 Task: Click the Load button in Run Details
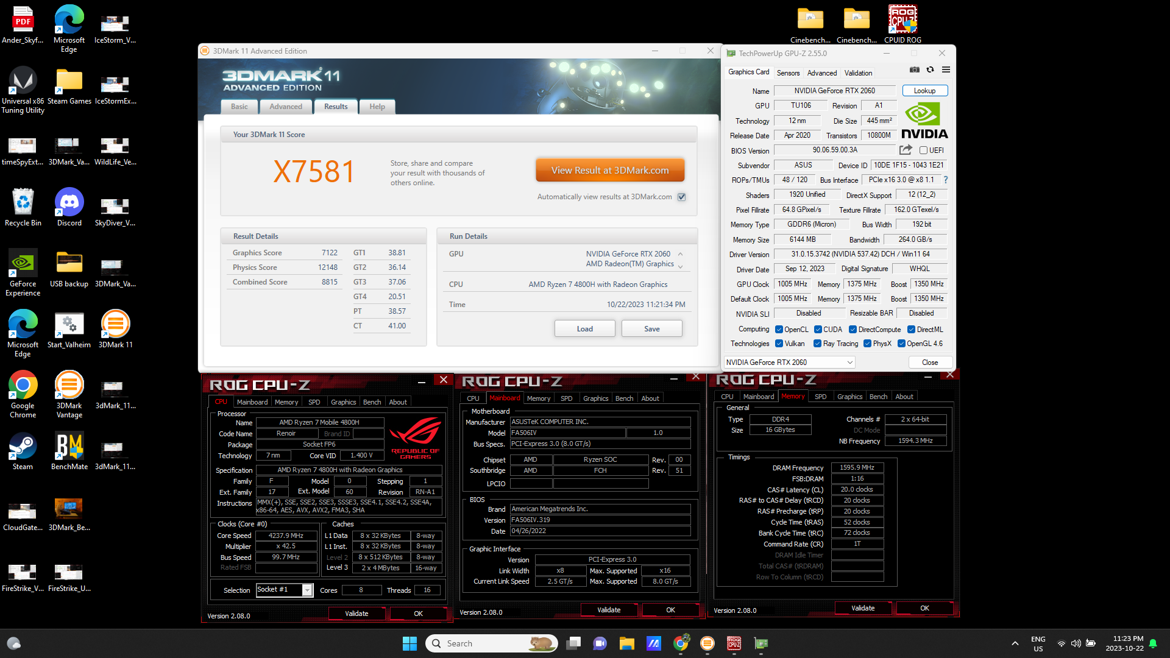pos(585,329)
